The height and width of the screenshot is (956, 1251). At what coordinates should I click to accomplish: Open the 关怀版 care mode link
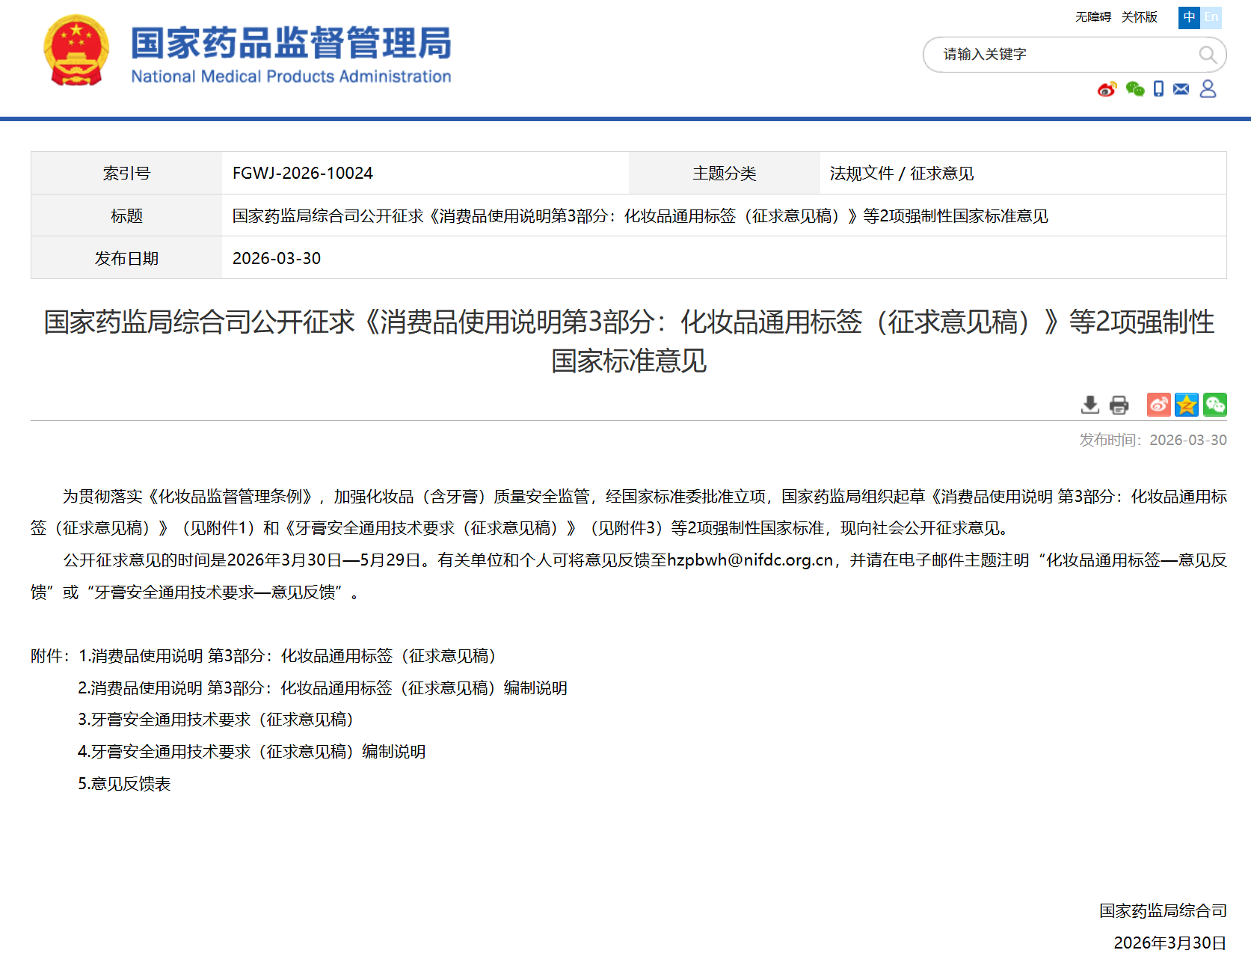[1139, 17]
